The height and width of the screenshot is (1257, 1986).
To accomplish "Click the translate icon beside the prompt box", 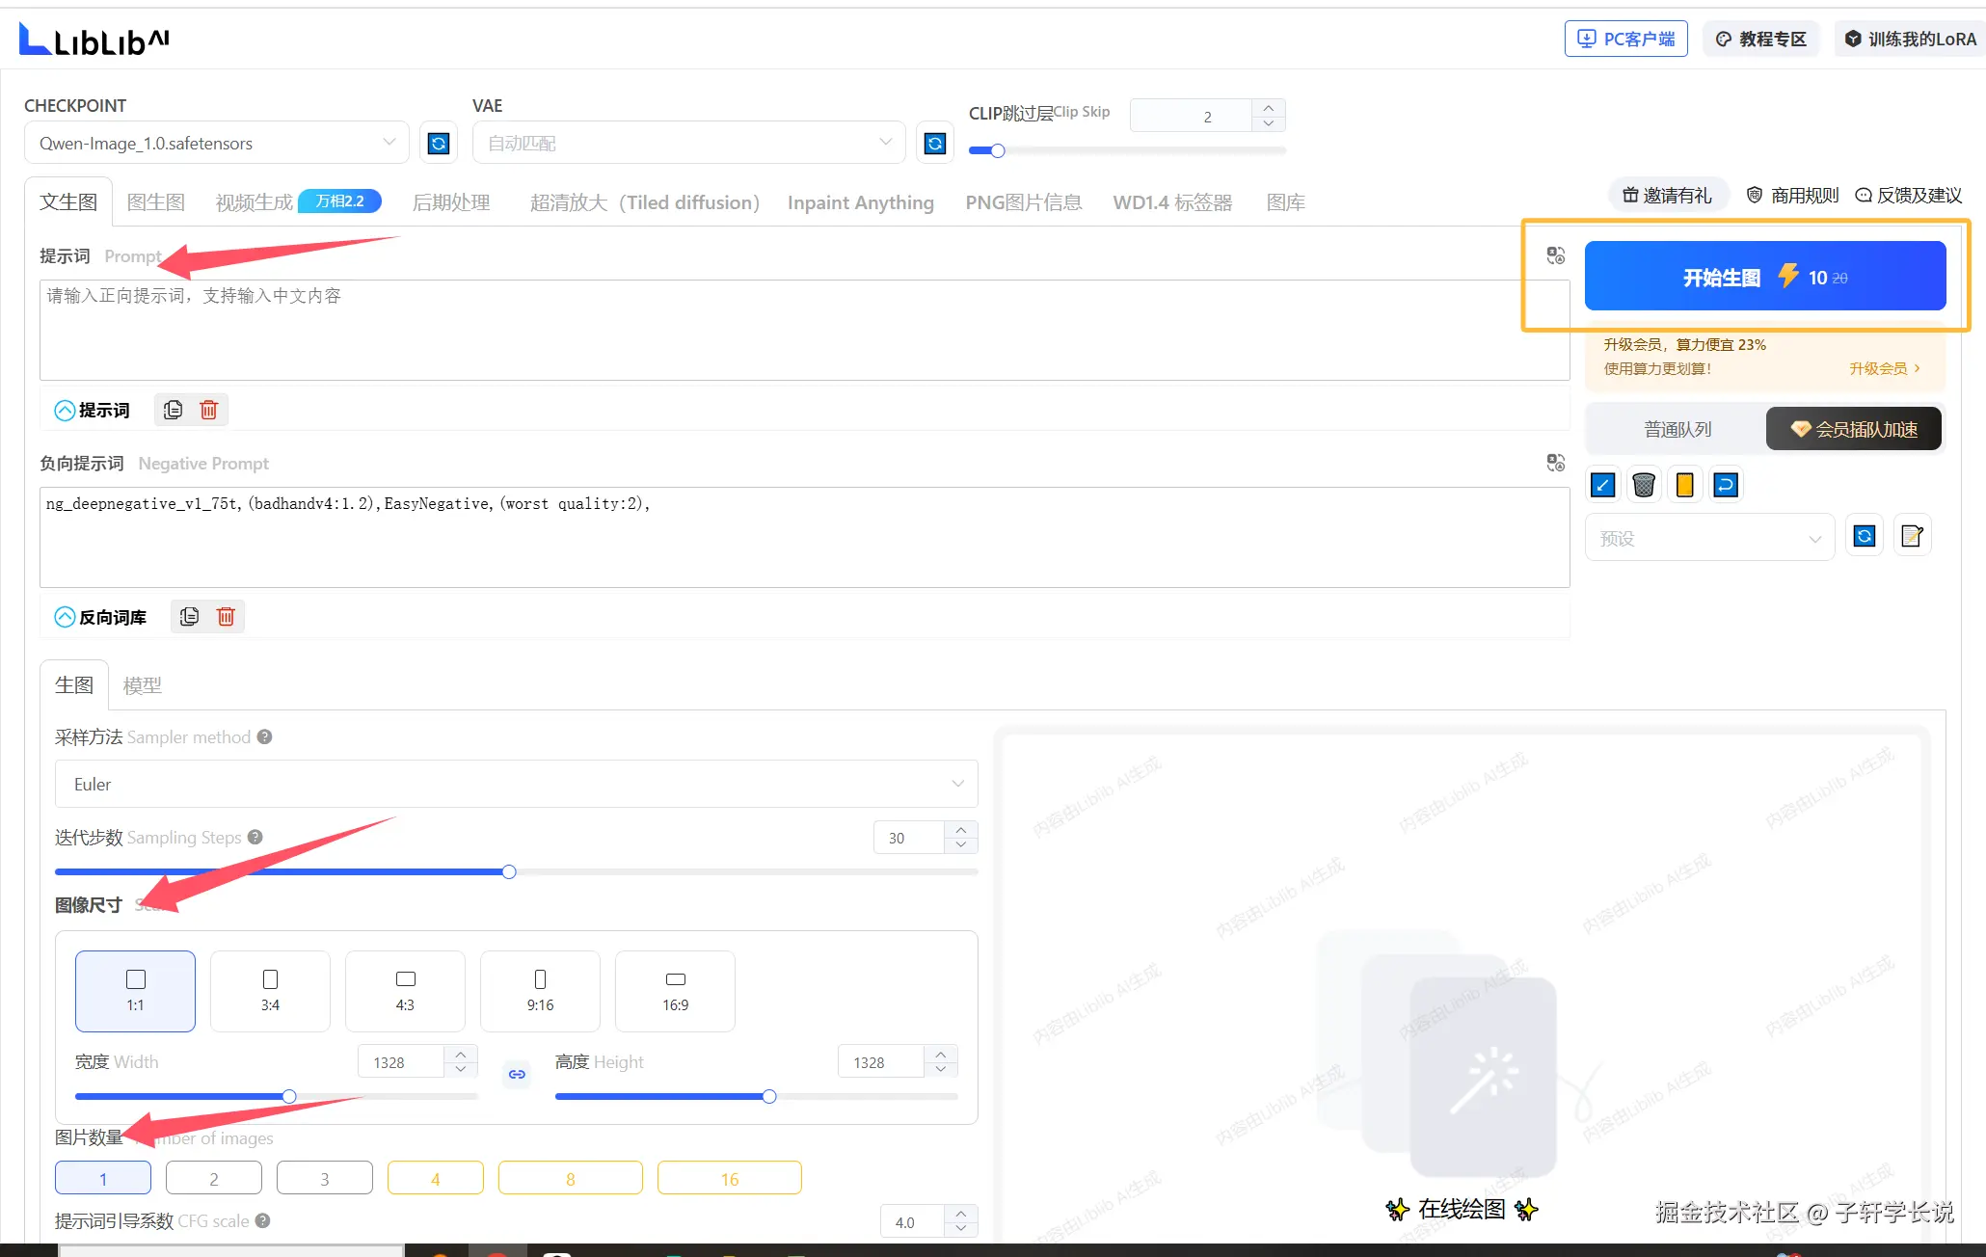I will (x=1555, y=255).
